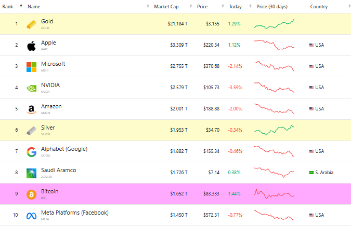The image size is (351, 226).
Task: Sort by Name using its sort arrows
Action: tap(148, 6)
